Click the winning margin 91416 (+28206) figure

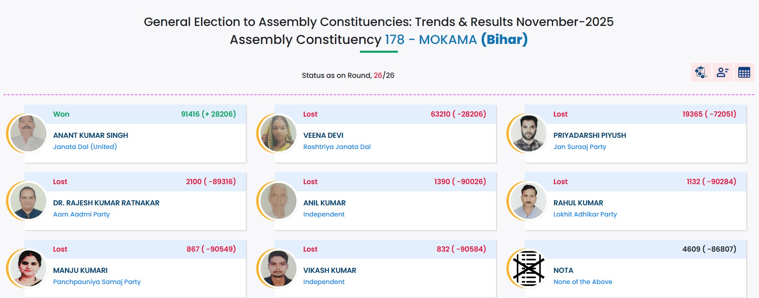coord(208,114)
